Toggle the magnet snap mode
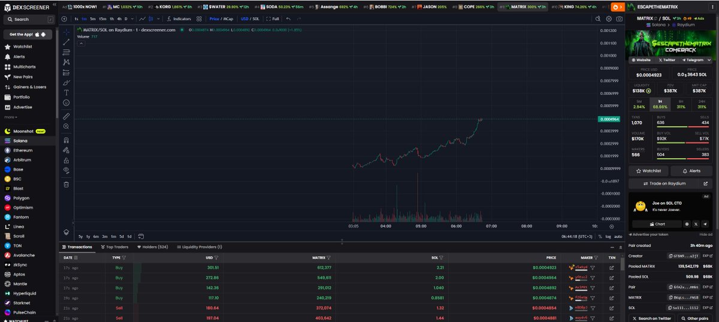The image size is (719, 322). click(x=66, y=140)
